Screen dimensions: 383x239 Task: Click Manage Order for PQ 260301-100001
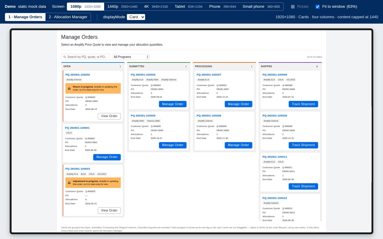pos(107,157)
